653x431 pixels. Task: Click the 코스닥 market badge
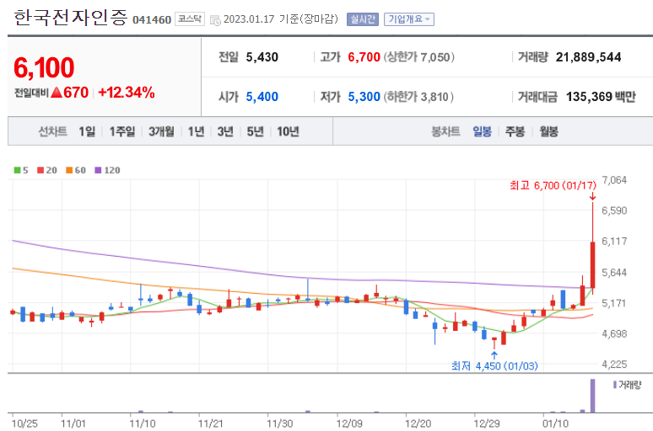point(190,19)
